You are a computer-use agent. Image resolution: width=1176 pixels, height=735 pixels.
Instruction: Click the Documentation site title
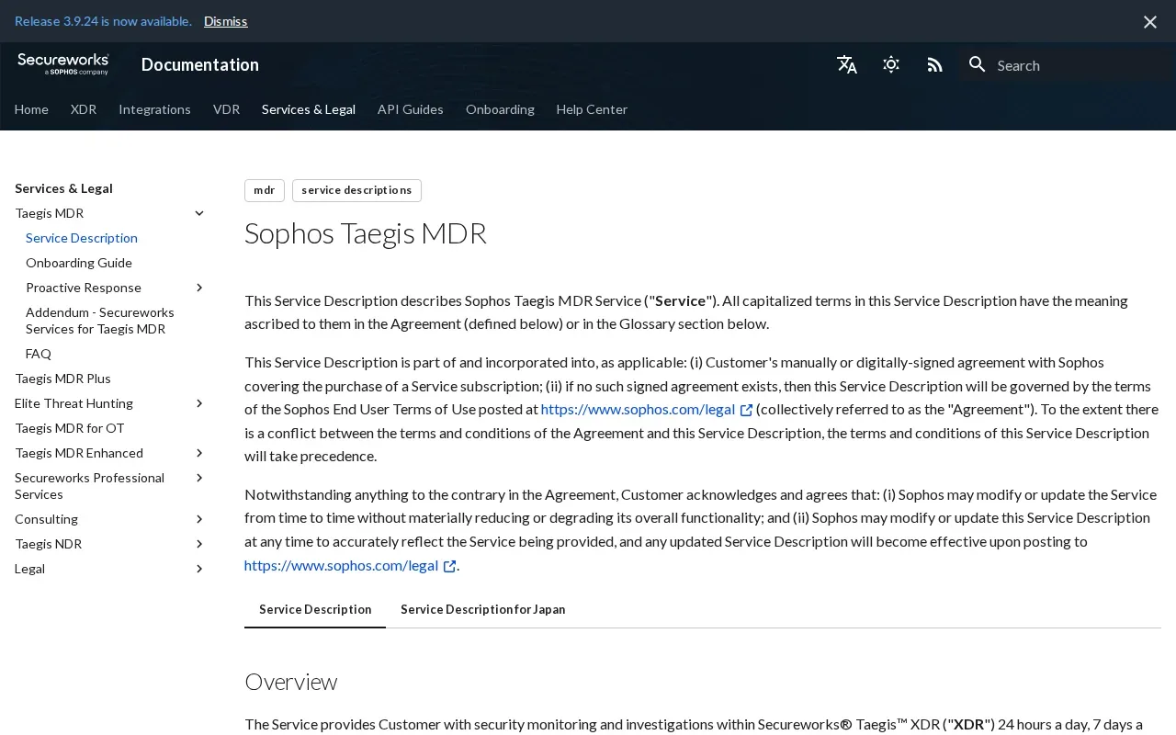(x=200, y=64)
